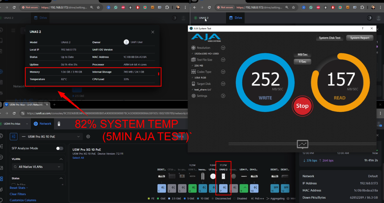384x203 pixels.
Task: Switch to the Network tab in UniFi
Action: pyautogui.click(x=42, y=124)
